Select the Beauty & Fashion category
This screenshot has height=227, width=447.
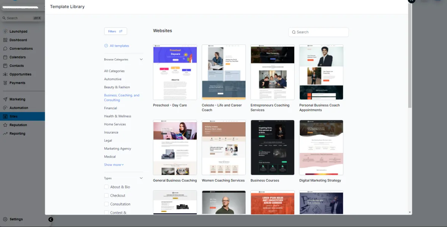point(117,88)
